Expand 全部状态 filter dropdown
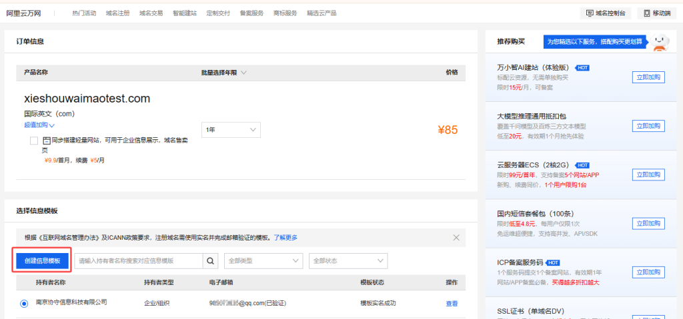 [x=349, y=261]
